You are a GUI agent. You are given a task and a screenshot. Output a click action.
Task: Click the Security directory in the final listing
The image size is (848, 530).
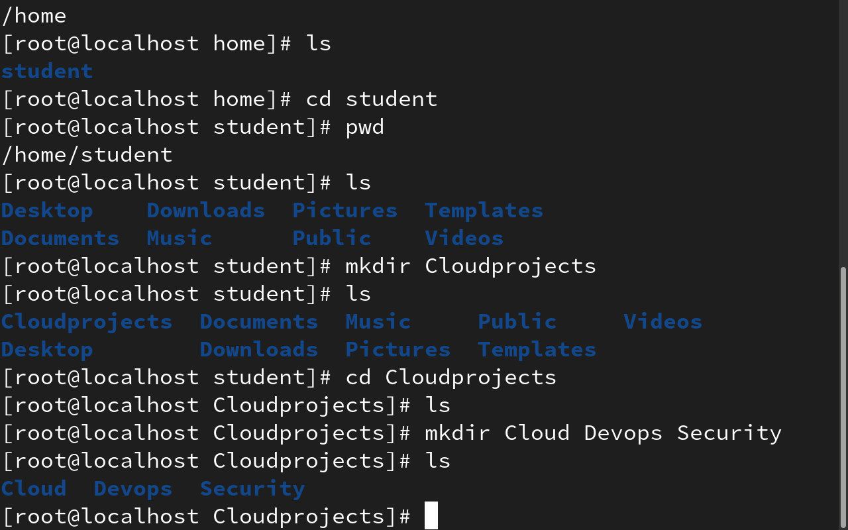click(252, 489)
